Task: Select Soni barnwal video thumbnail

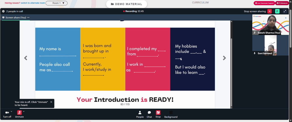Action: (x=270, y=45)
